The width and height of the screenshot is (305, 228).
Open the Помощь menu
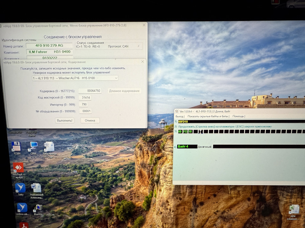tap(238, 116)
